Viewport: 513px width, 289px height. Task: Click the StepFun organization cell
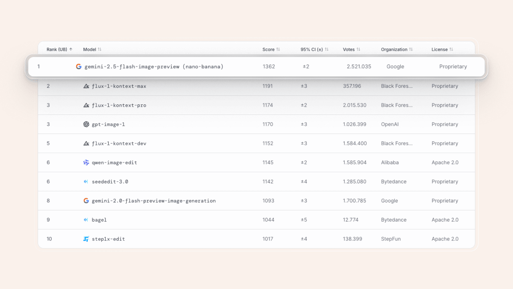point(391,239)
